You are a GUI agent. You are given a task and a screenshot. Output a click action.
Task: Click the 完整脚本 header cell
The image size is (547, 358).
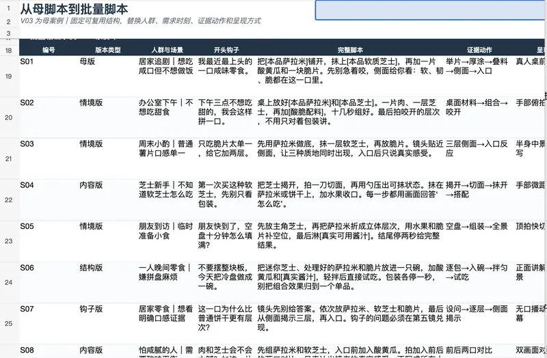coord(351,50)
